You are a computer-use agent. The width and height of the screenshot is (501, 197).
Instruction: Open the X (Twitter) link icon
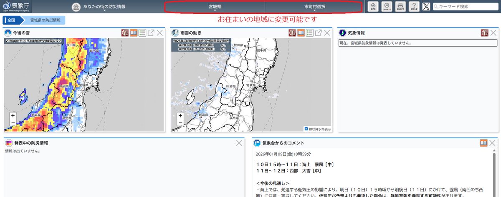click(426, 7)
